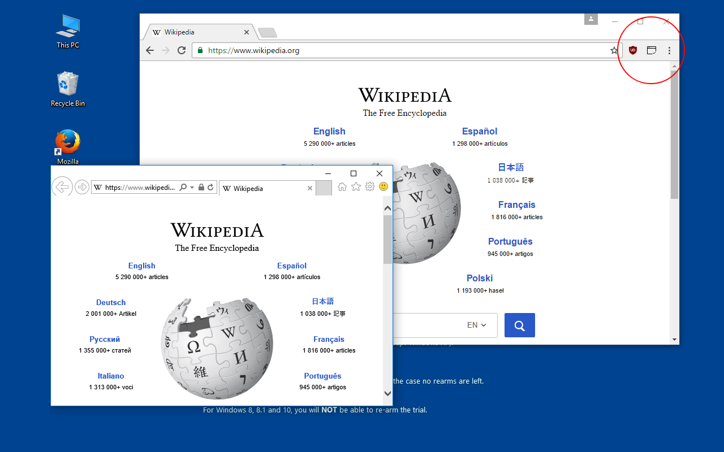The image size is (724, 452).
Task: Close the Wikipedia tab in Chrome
Action: (x=247, y=32)
